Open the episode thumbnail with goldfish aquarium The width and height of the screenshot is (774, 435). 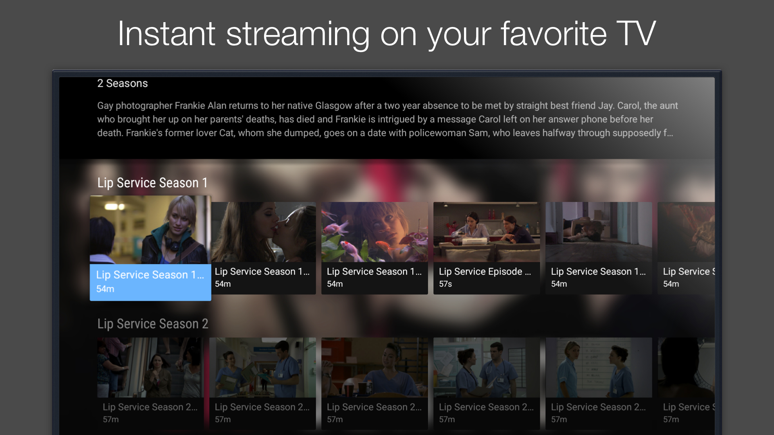[x=375, y=232]
